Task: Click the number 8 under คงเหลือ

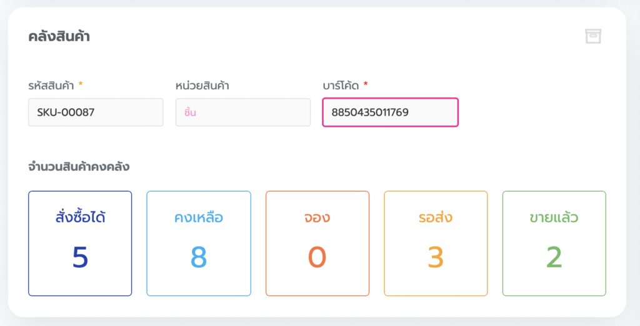Action: [x=199, y=257]
